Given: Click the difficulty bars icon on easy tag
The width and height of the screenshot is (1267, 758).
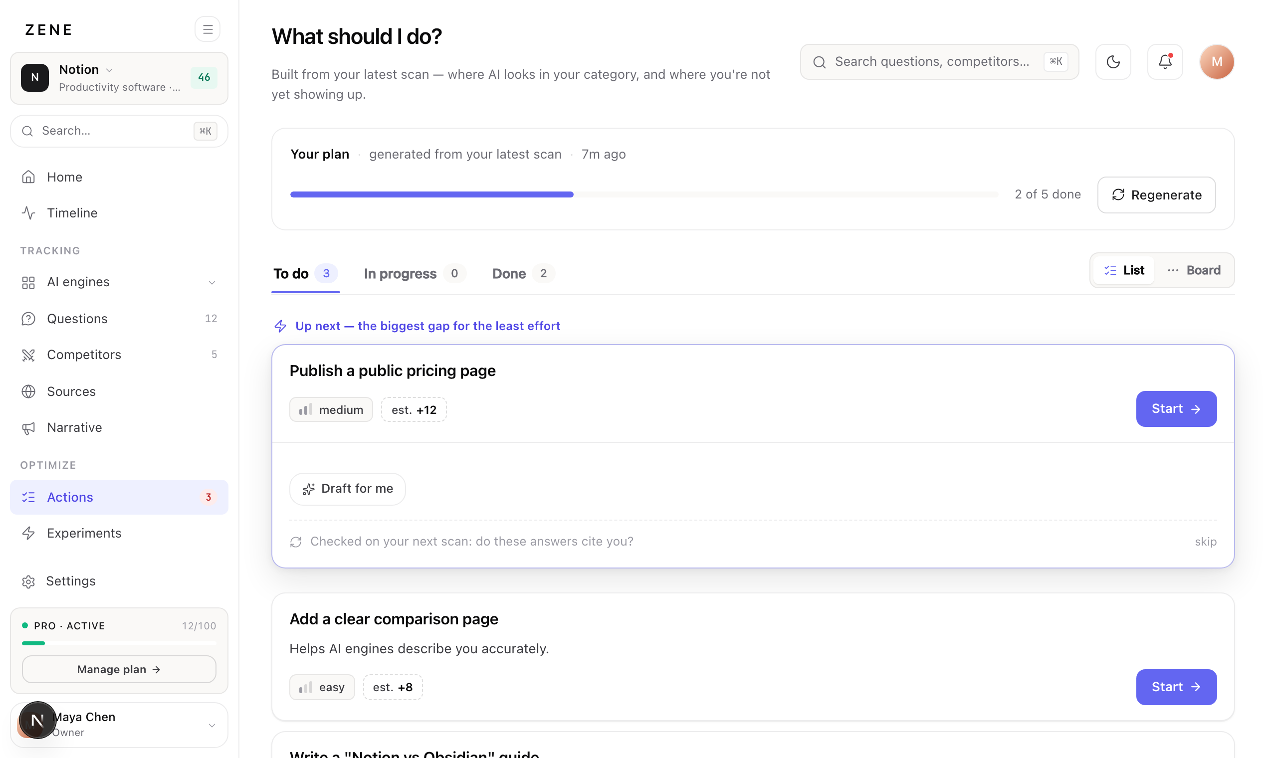Looking at the screenshot, I should pos(305,688).
